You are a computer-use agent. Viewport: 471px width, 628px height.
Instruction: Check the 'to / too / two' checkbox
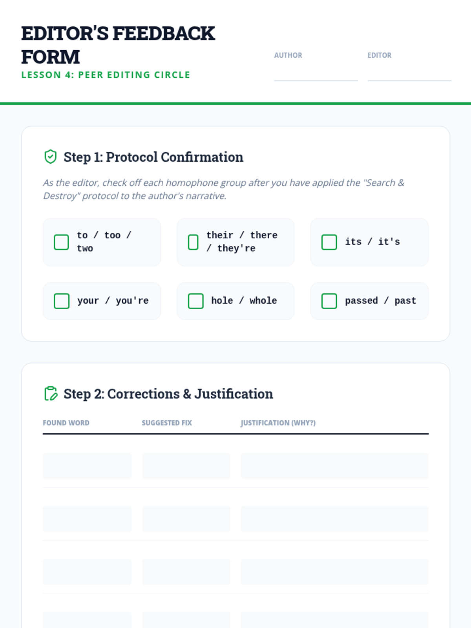61,242
